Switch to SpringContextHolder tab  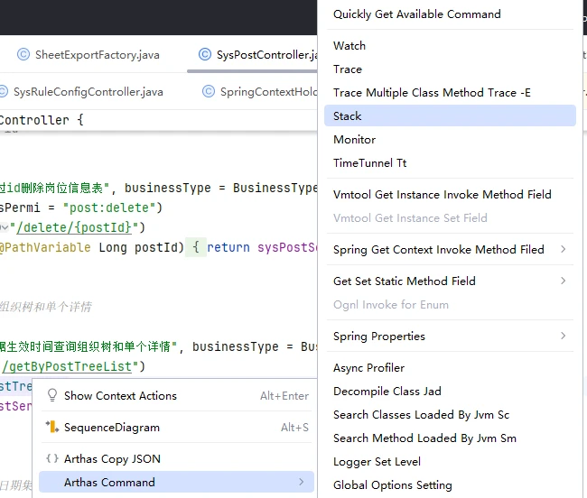tap(259, 92)
